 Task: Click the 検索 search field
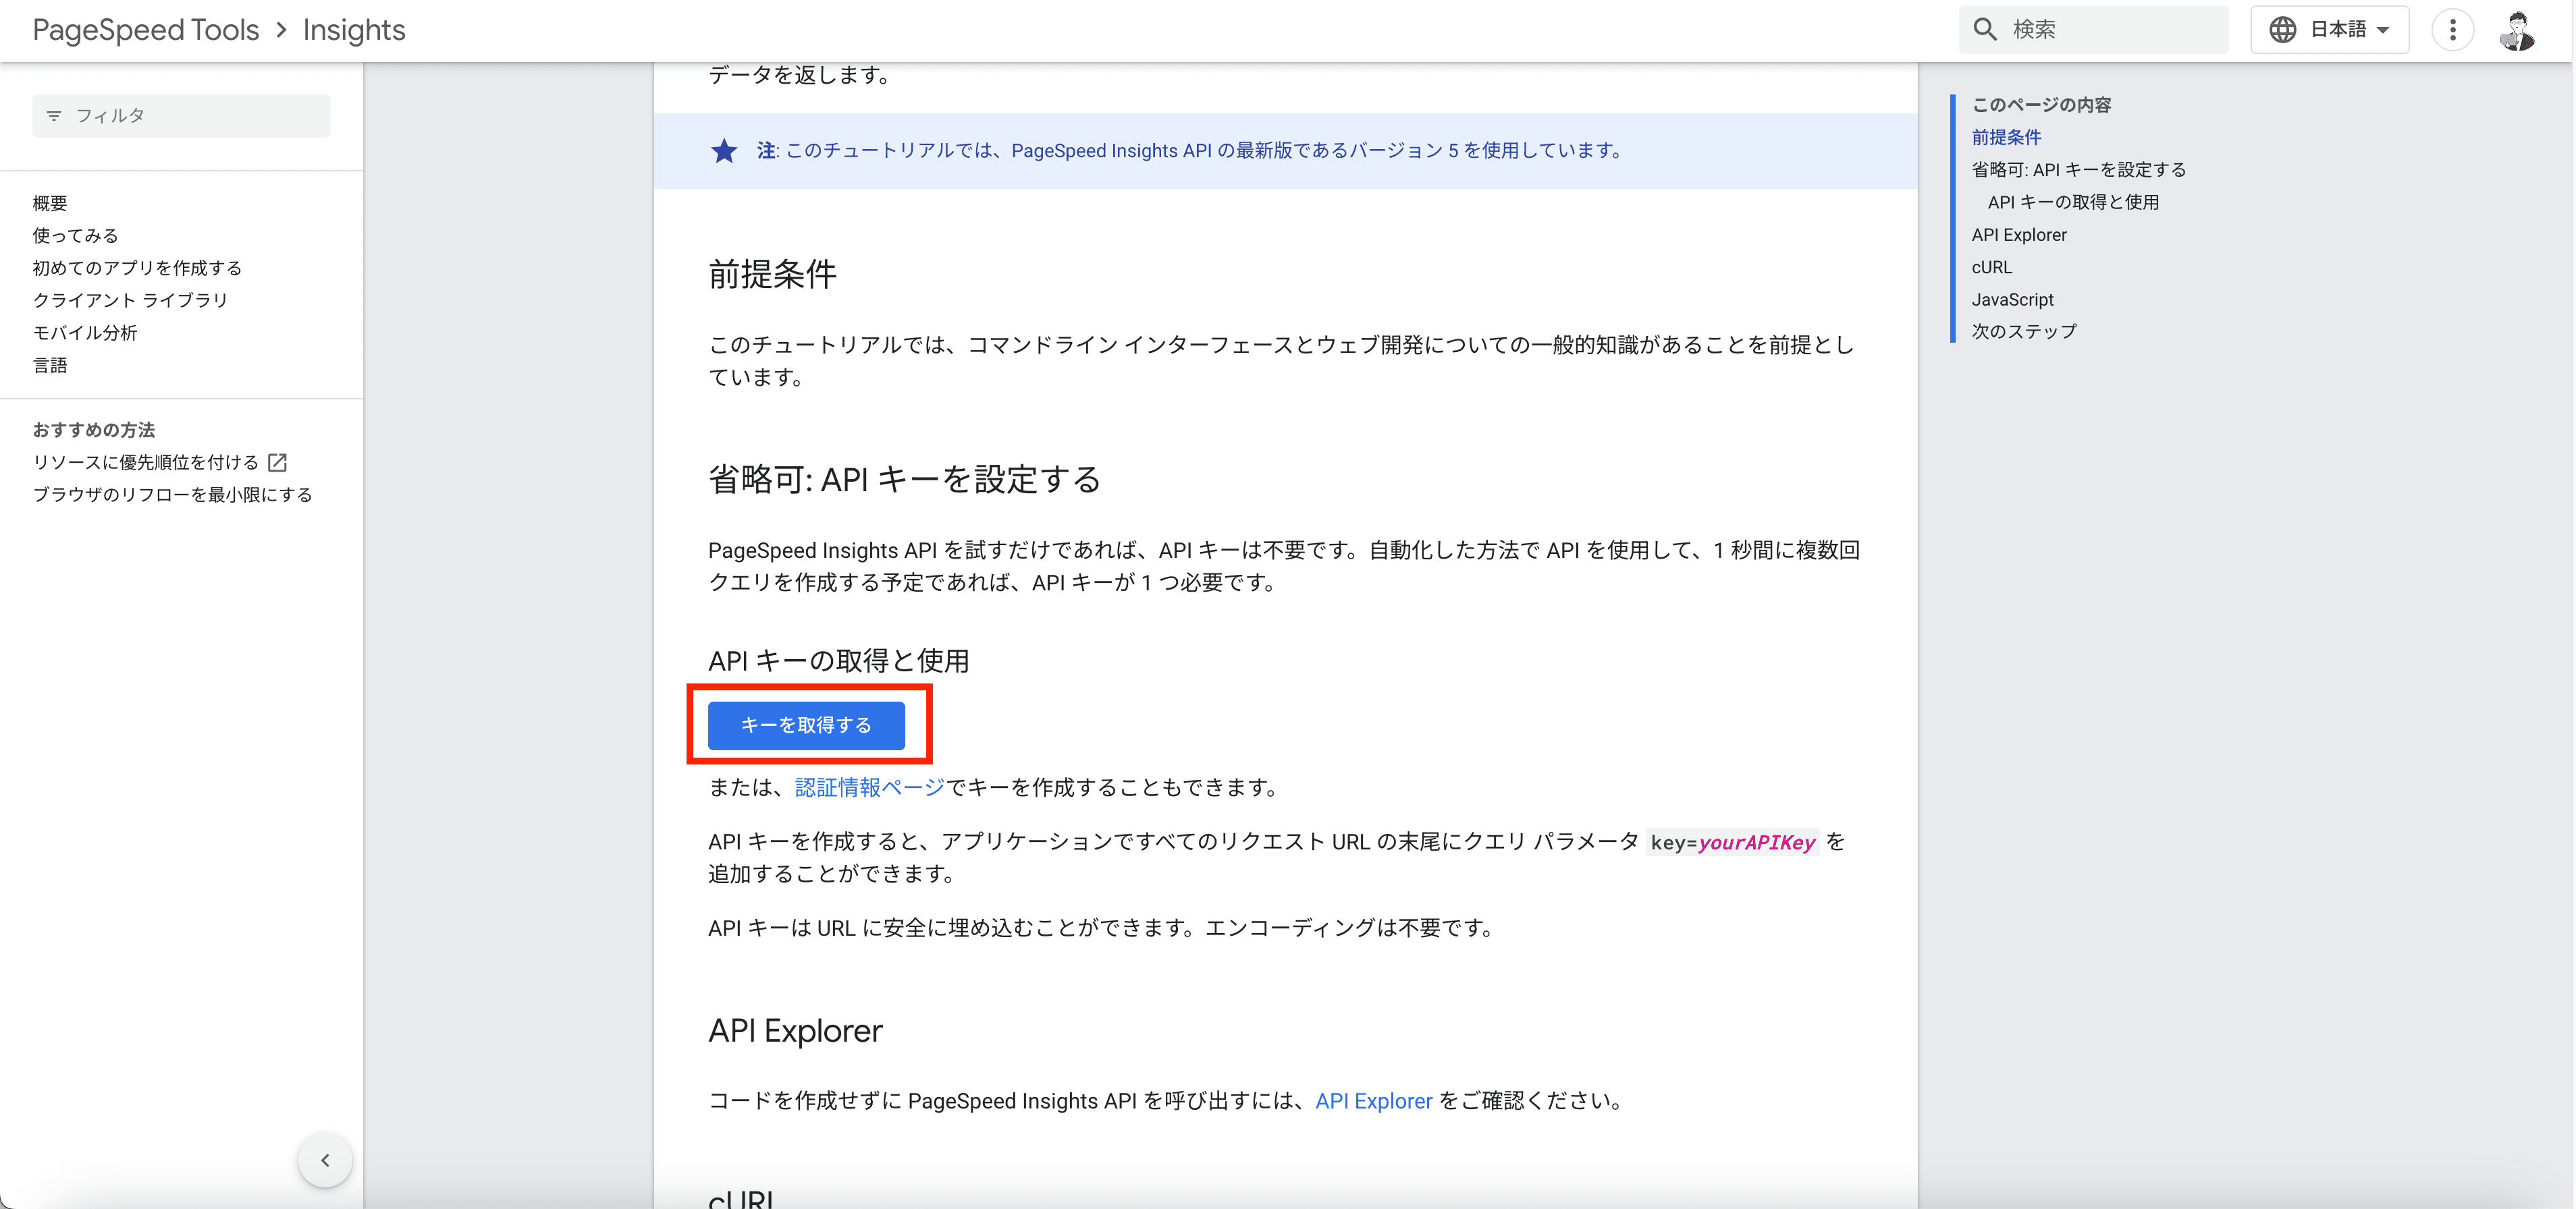pos(2093,30)
